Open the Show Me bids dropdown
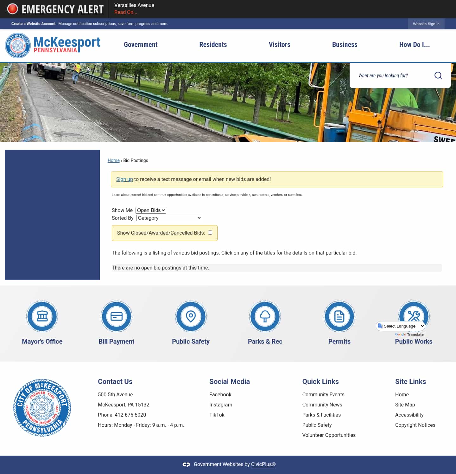The image size is (456, 474). click(x=150, y=210)
